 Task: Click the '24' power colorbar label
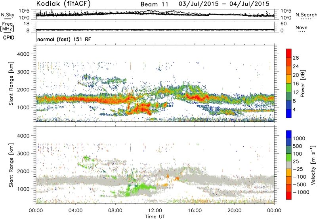tap(296, 66)
